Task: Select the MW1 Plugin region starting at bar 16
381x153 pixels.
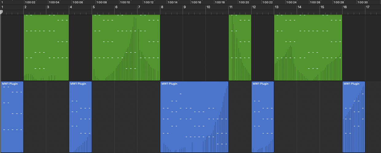Action: [354, 117]
